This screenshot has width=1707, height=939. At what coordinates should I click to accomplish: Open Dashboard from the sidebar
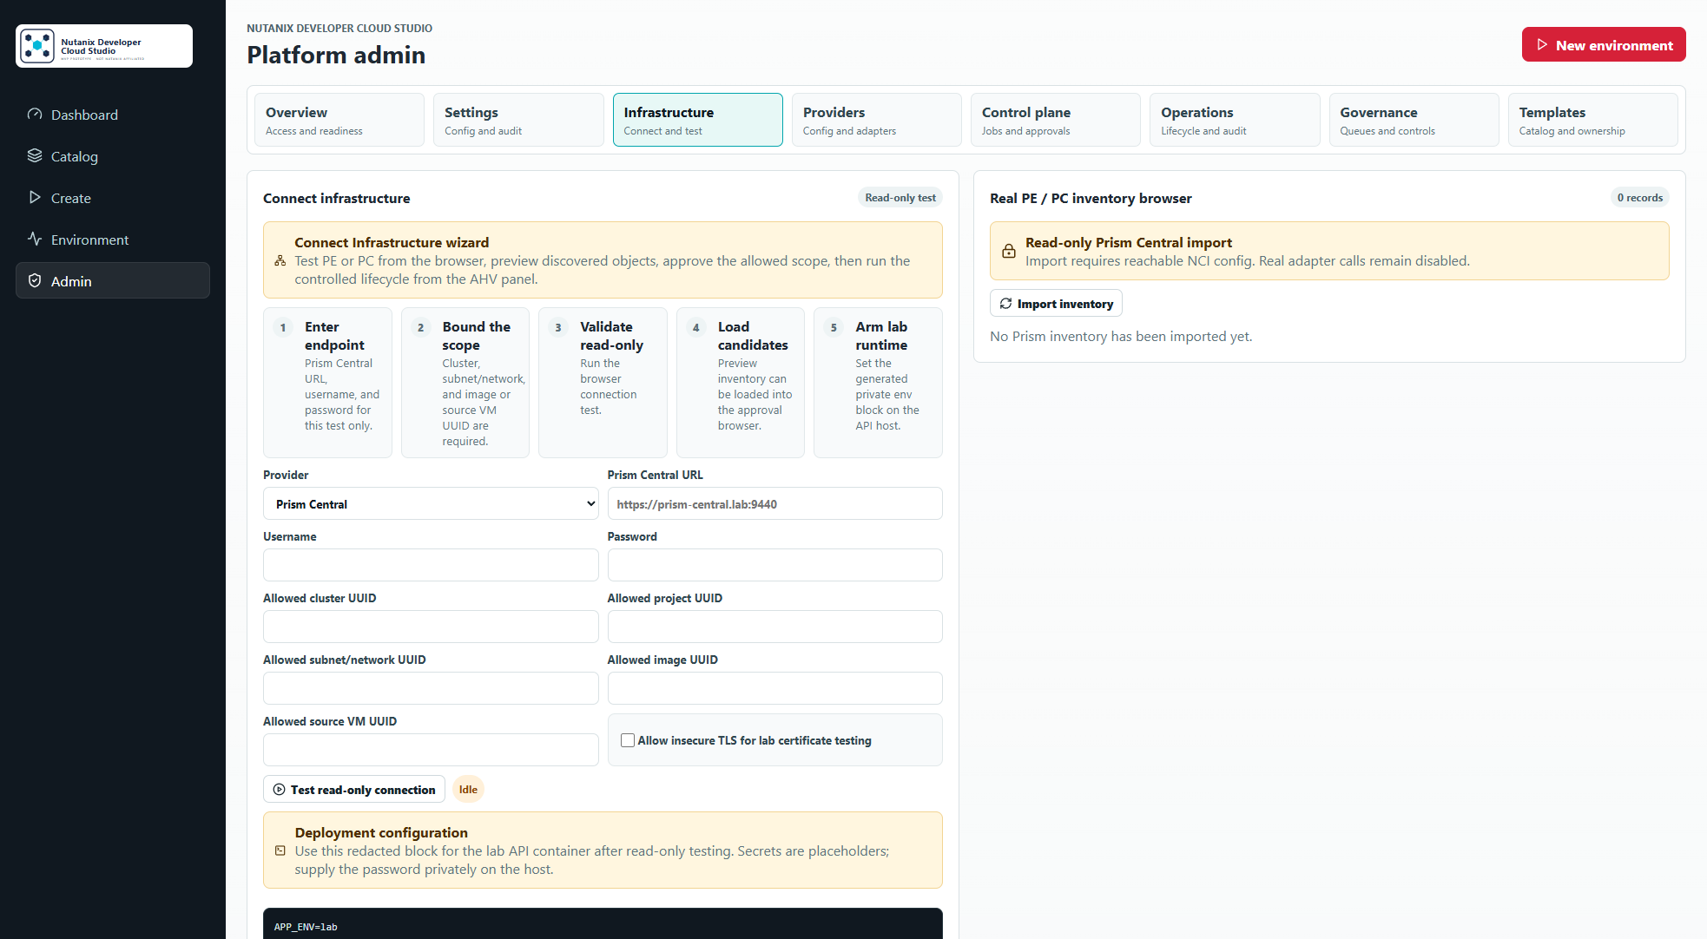[x=113, y=115]
